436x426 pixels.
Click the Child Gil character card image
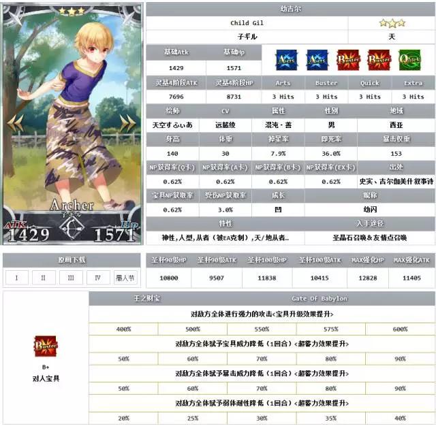[72, 124]
